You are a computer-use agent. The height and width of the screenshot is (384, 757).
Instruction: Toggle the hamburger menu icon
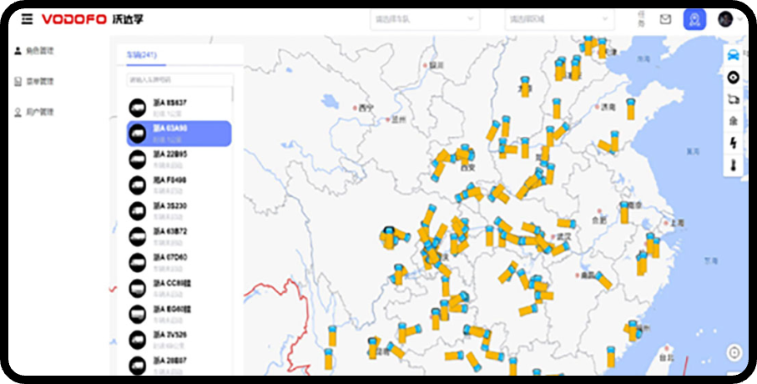click(28, 18)
